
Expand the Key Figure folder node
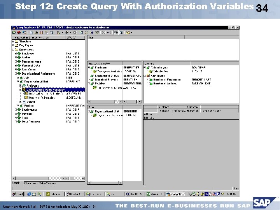click(13, 45)
